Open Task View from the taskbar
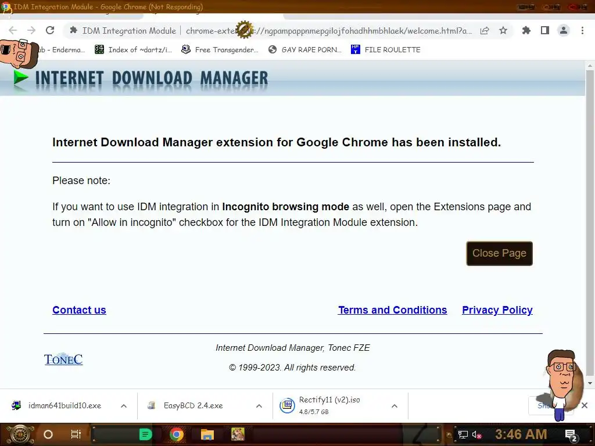 click(x=76, y=434)
